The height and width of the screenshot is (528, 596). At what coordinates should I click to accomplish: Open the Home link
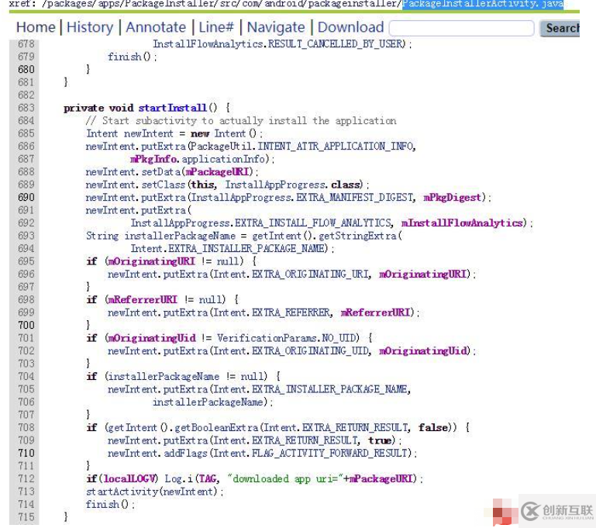[36, 27]
